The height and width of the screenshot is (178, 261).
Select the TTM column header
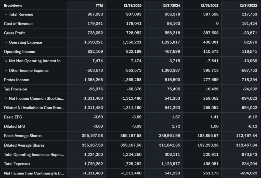[x=99, y=5]
